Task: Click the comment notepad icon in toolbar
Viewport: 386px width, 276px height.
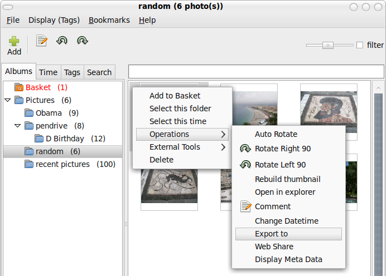Action: [x=42, y=41]
